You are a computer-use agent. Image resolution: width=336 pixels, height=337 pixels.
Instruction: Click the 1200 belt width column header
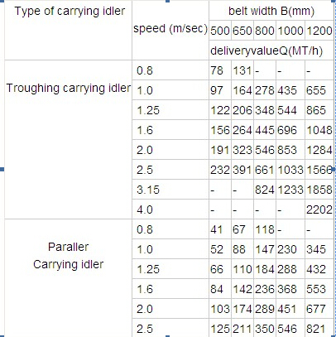[x=319, y=31]
